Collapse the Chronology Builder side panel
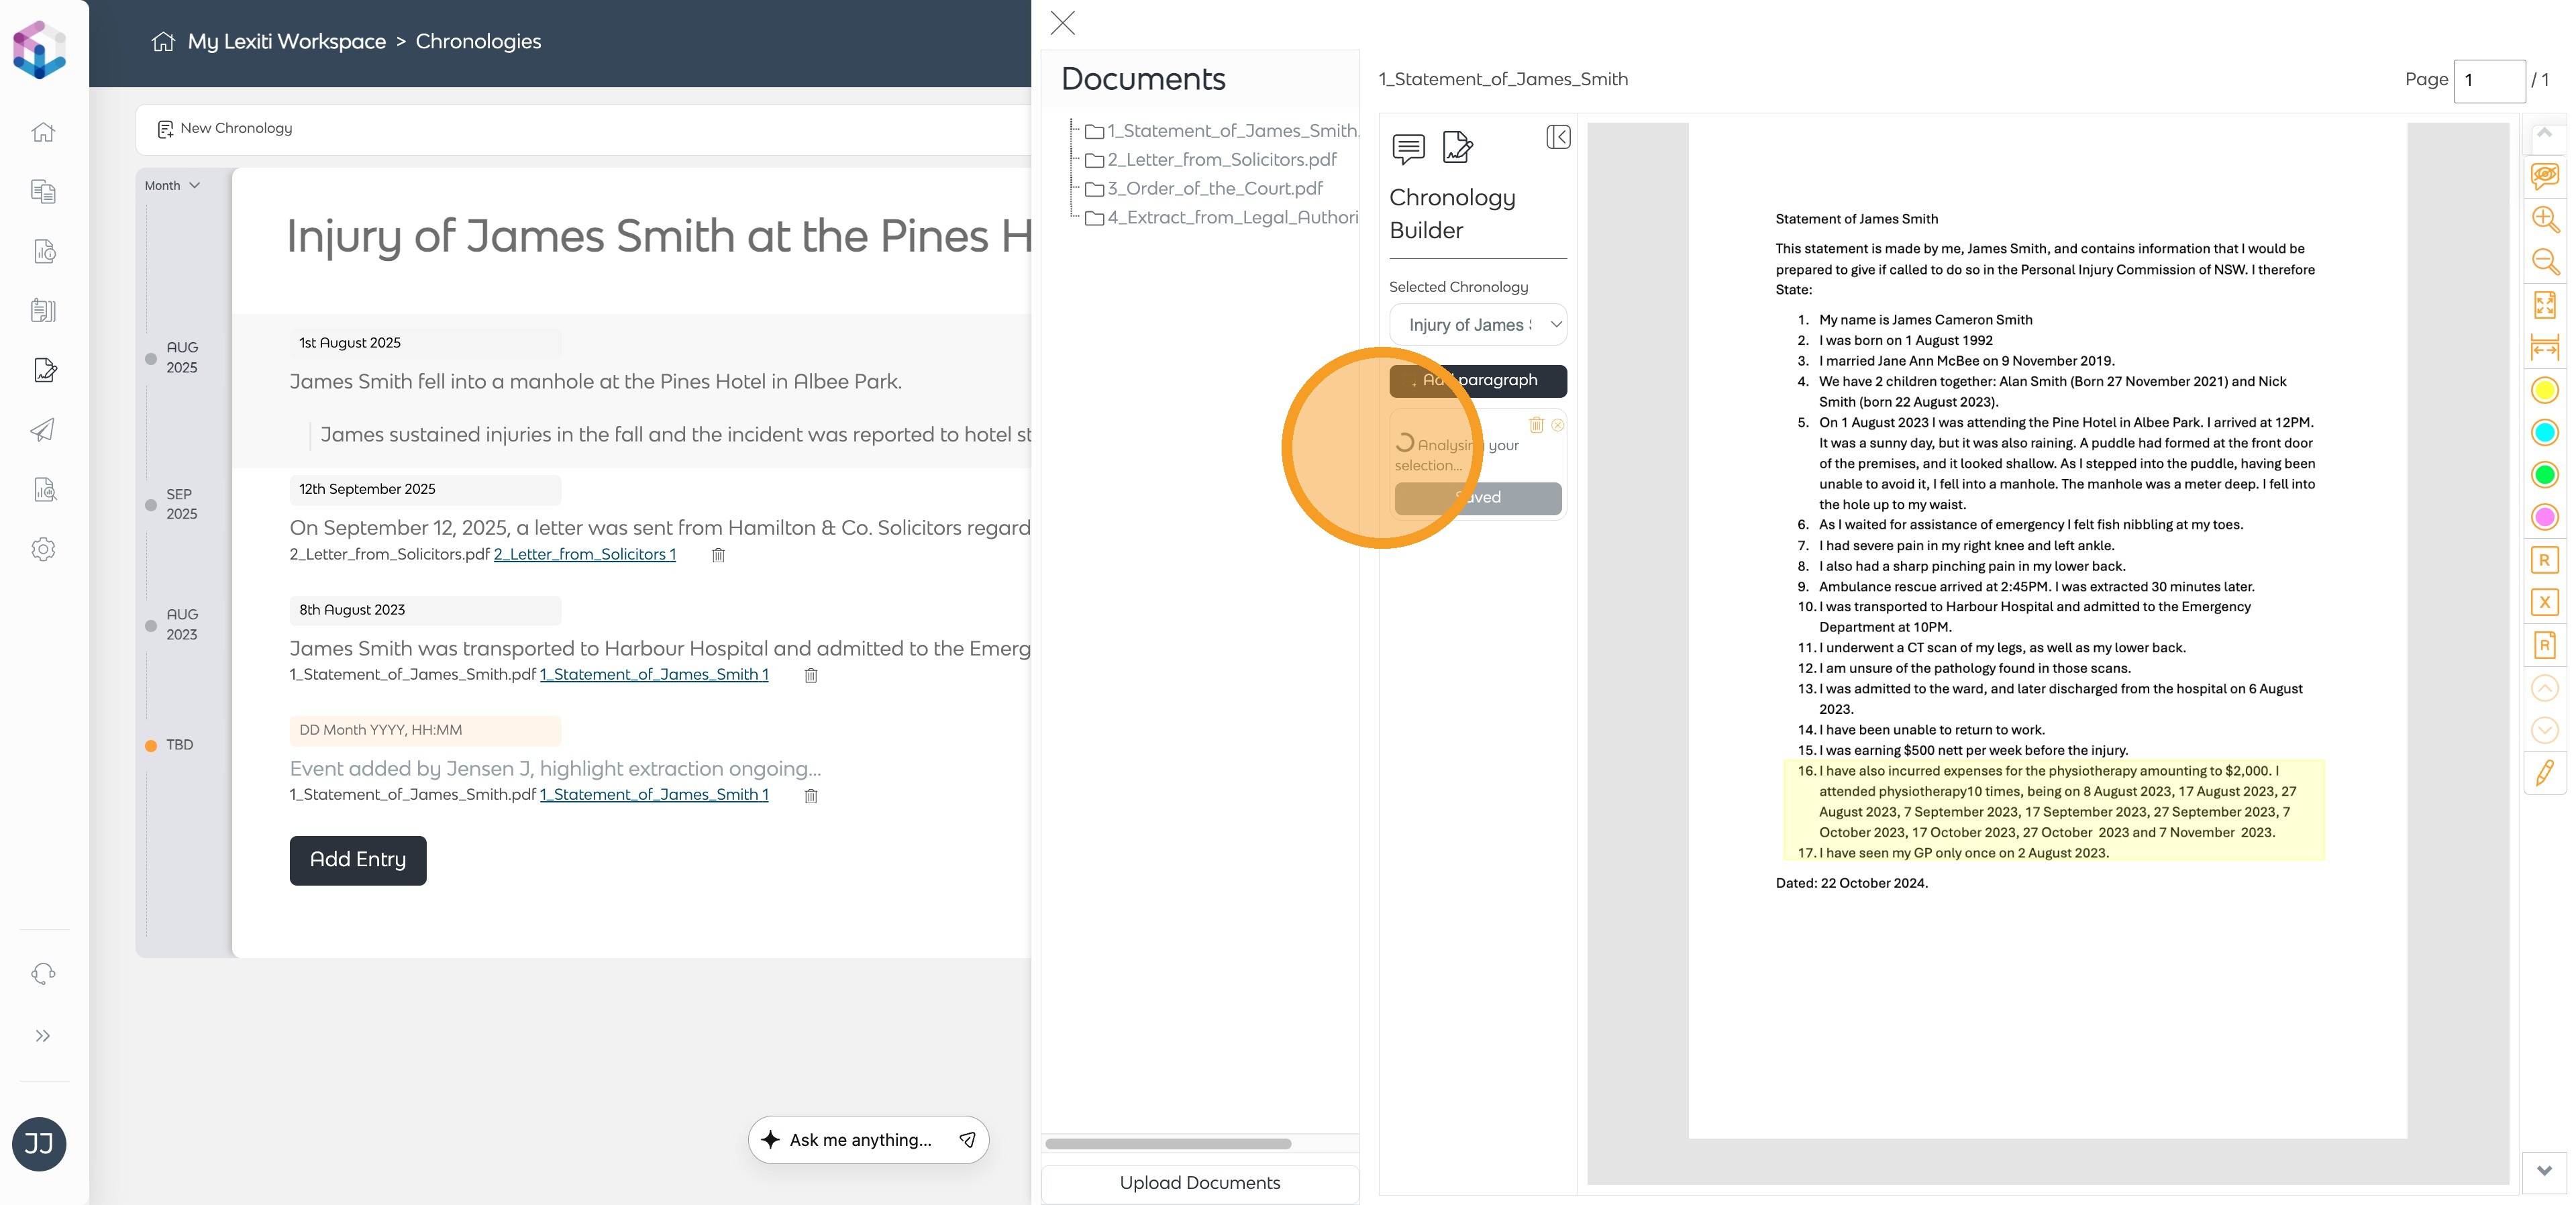 [x=1557, y=137]
